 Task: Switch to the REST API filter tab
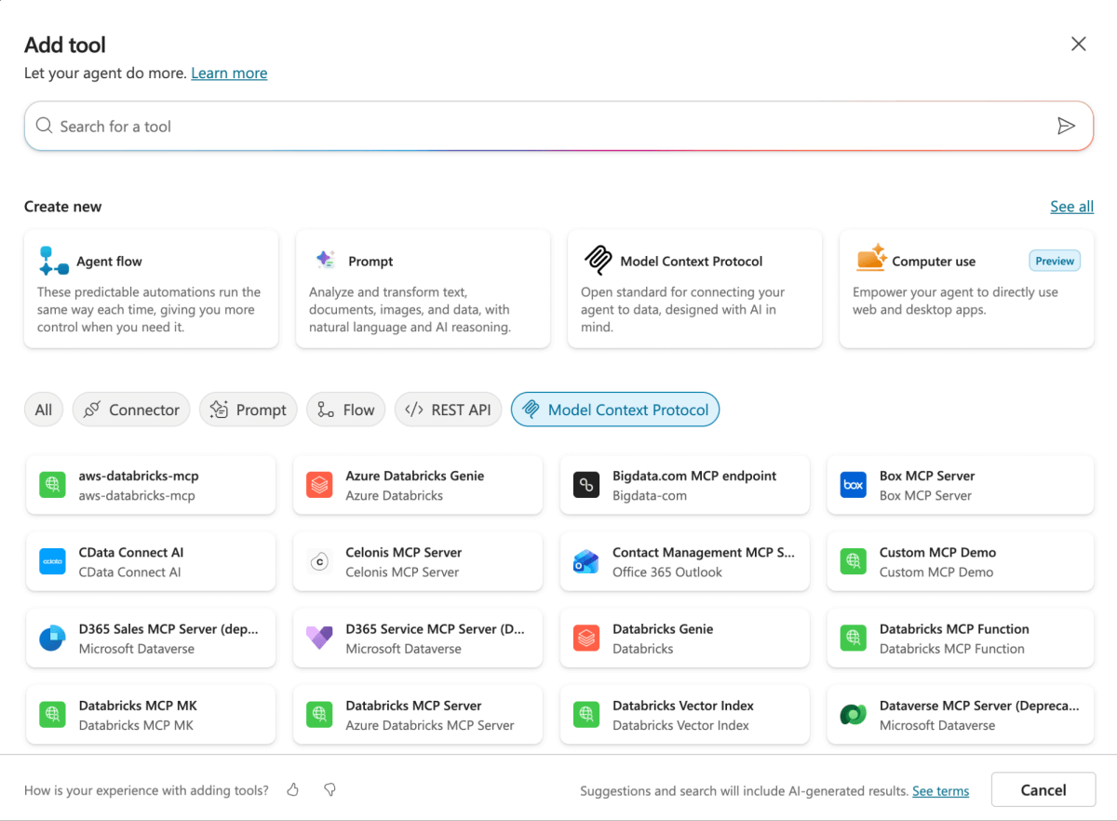[x=448, y=409]
